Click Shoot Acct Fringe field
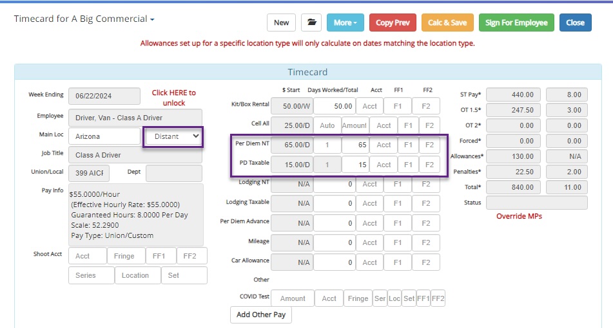 coord(126,256)
